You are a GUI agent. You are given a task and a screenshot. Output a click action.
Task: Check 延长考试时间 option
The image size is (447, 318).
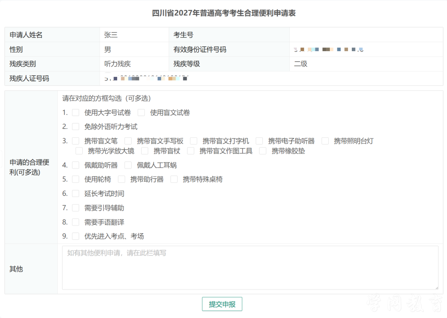coord(76,194)
